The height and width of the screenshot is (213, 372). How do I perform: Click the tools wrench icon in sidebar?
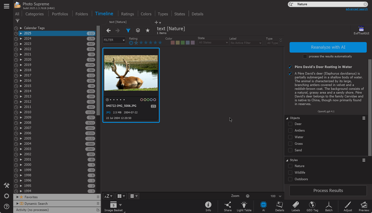(x=6, y=185)
